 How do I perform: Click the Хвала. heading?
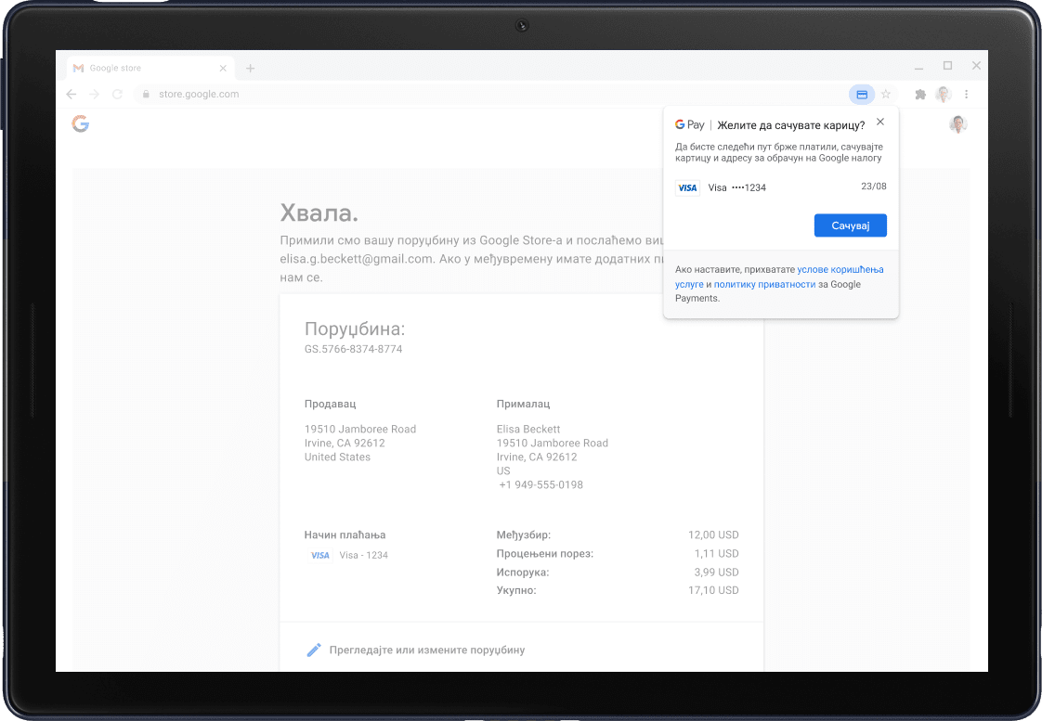coord(319,213)
